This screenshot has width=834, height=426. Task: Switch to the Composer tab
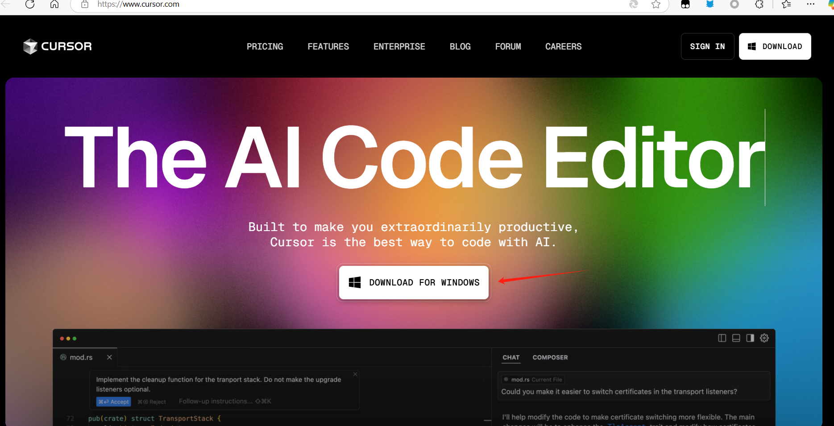coord(550,357)
